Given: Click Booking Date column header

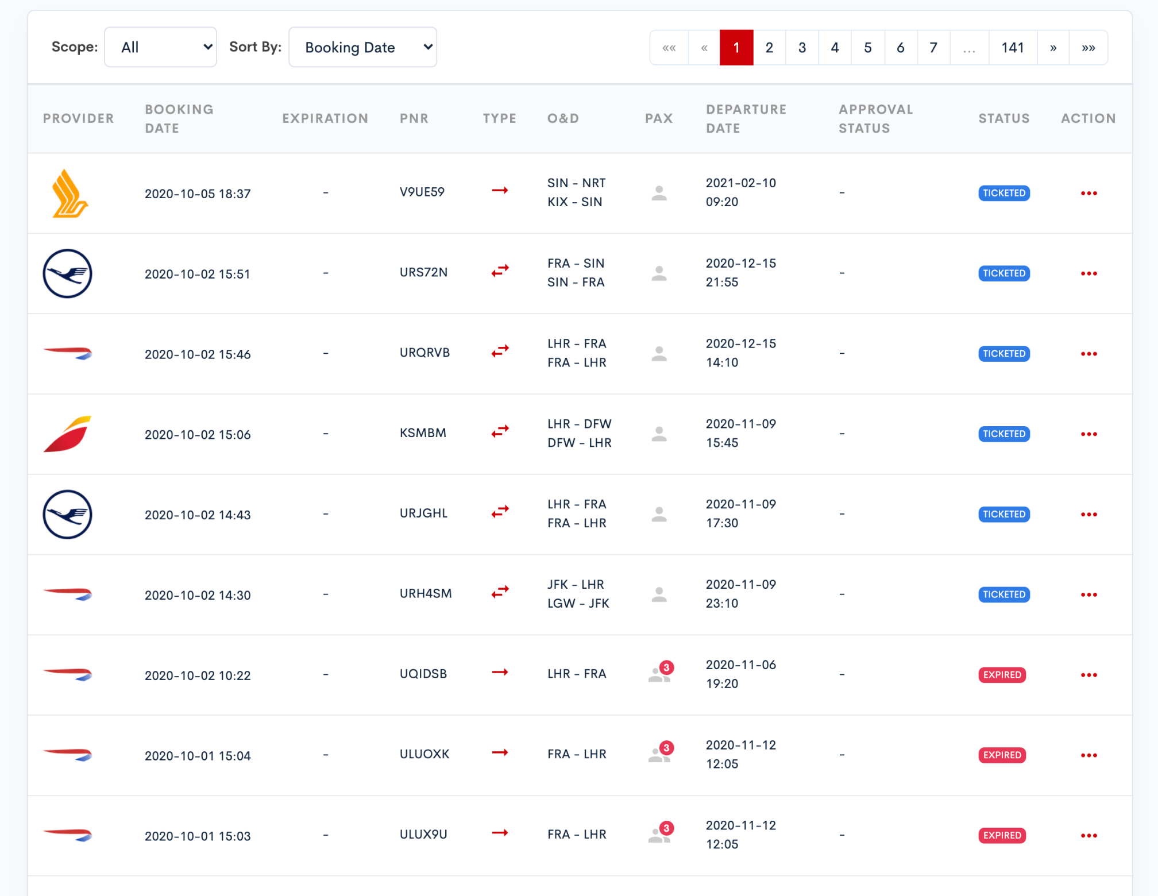Looking at the screenshot, I should pyautogui.click(x=179, y=119).
